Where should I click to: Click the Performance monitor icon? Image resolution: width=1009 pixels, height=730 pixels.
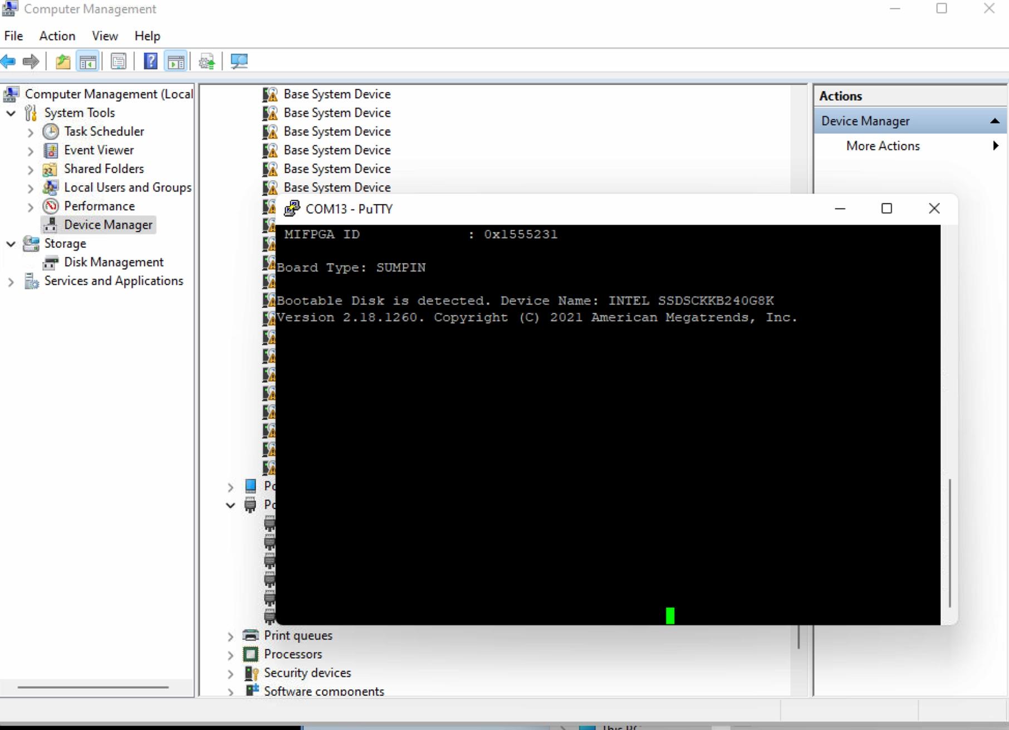[x=51, y=206]
